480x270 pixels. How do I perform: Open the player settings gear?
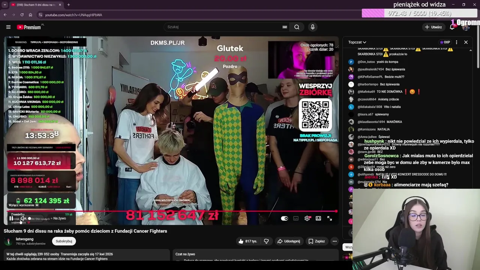coord(307,218)
